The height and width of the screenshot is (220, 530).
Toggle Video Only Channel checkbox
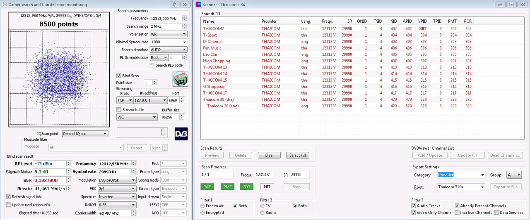[414, 213]
